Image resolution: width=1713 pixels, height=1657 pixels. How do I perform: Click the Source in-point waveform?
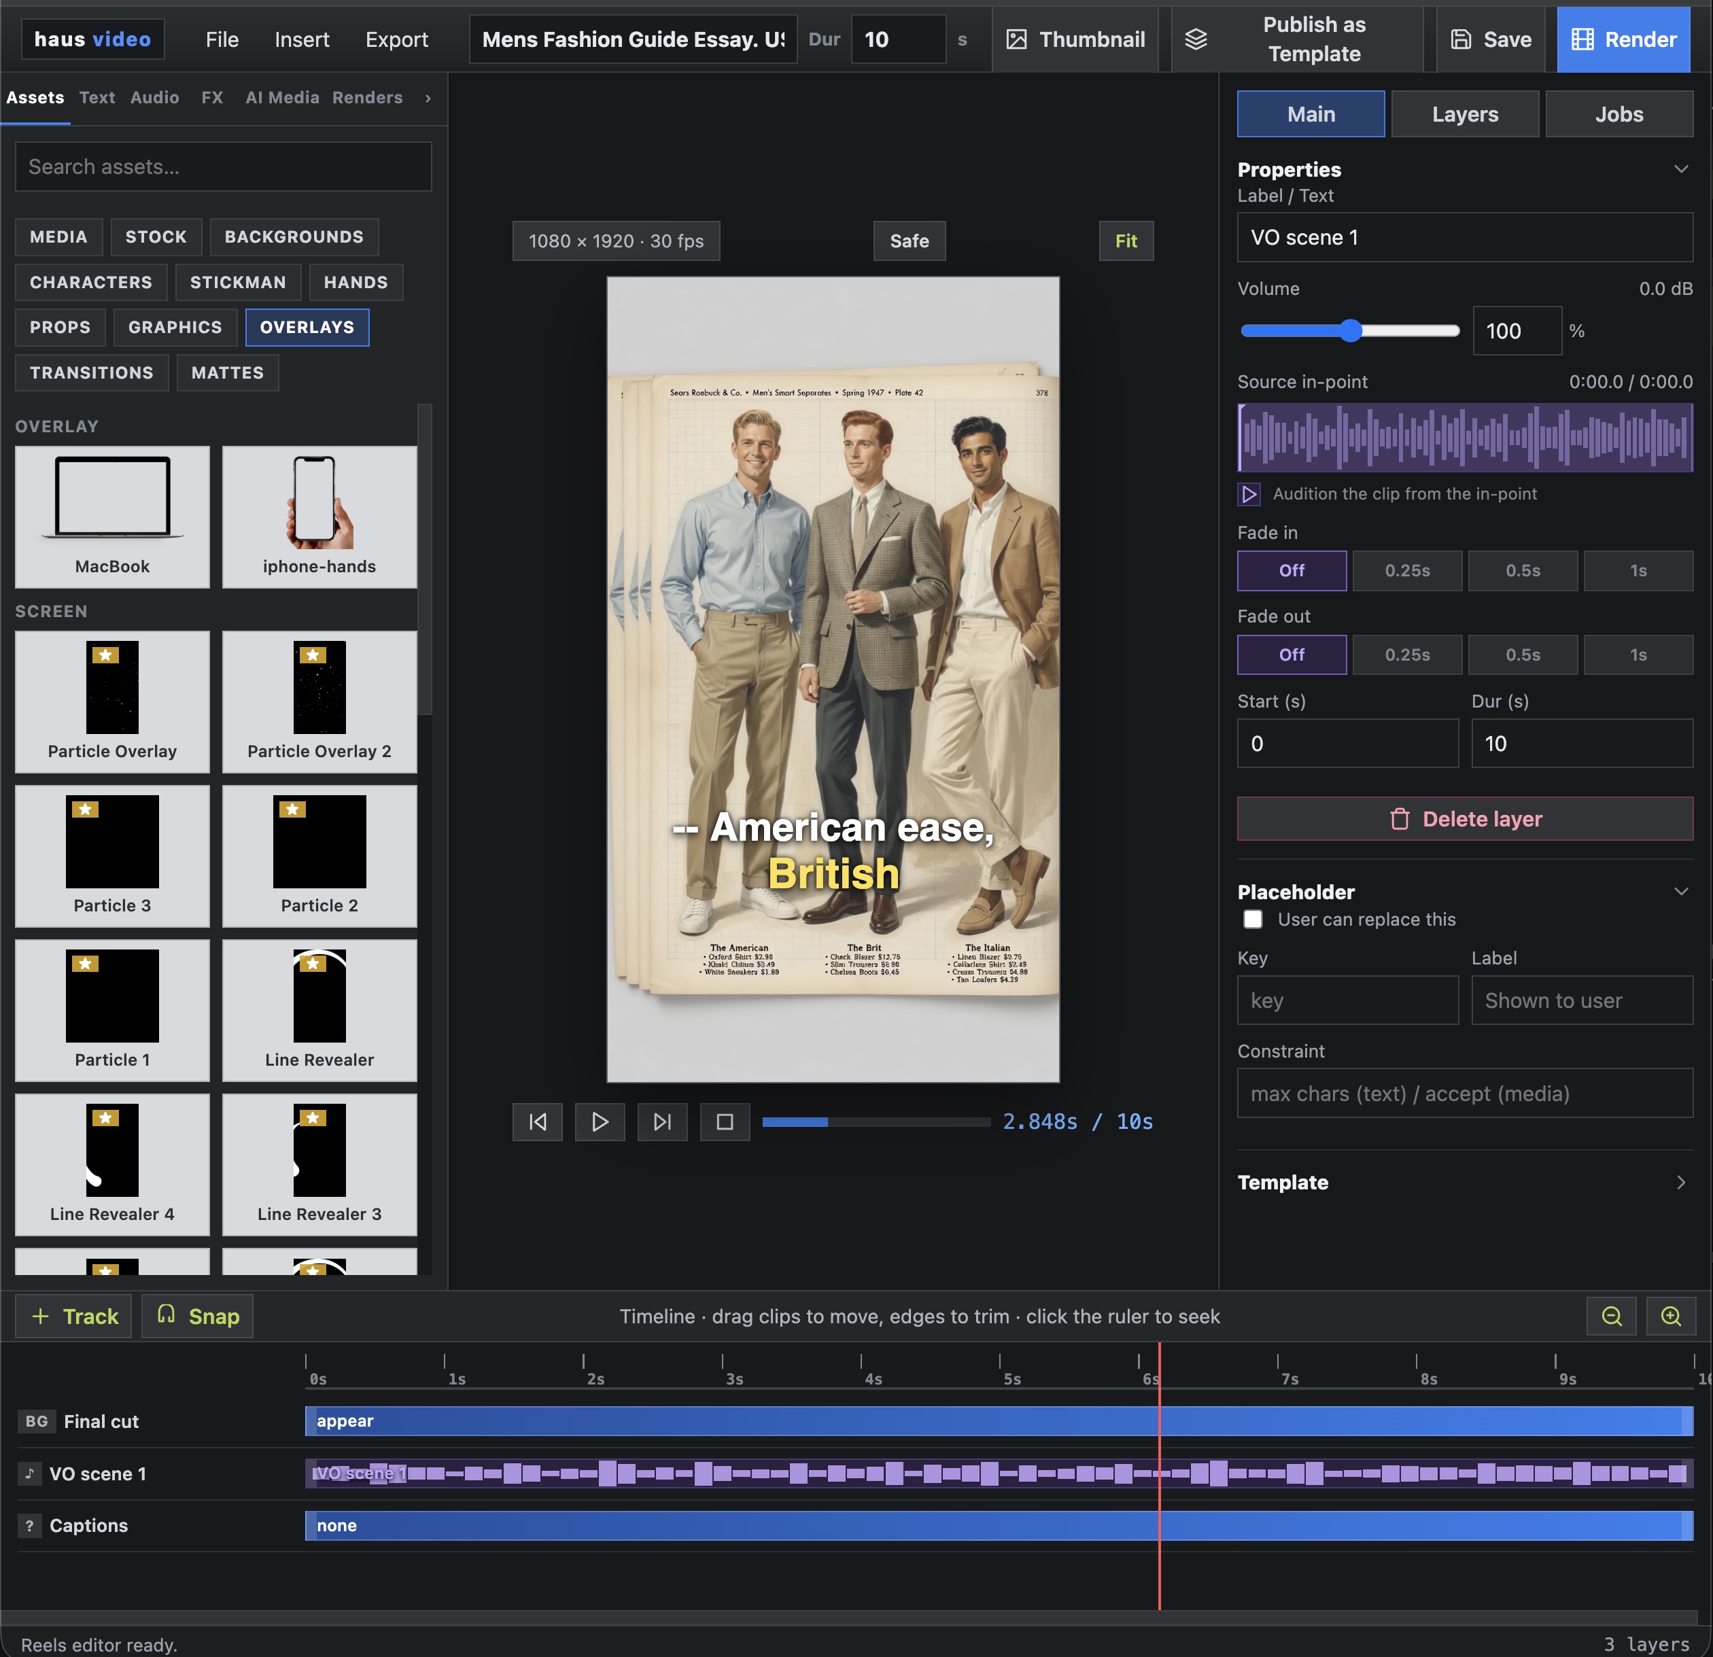(1465, 438)
